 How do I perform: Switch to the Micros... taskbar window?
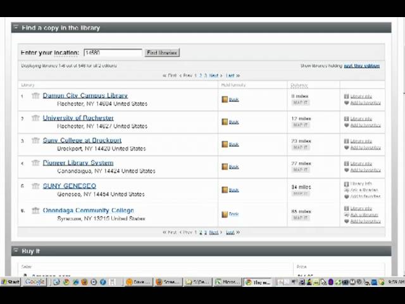(227, 282)
